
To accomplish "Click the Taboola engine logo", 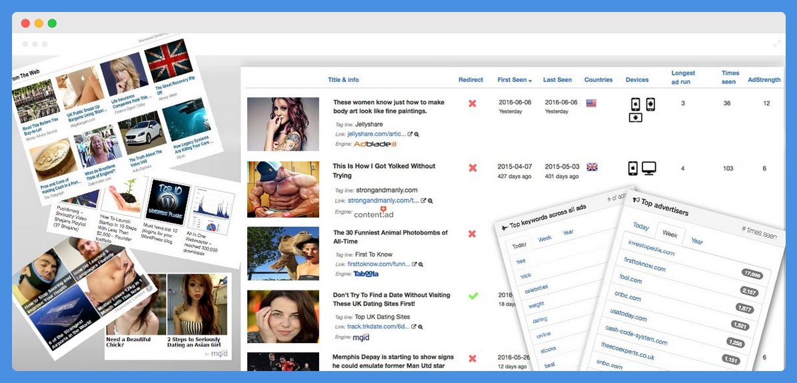I will click(366, 274).
